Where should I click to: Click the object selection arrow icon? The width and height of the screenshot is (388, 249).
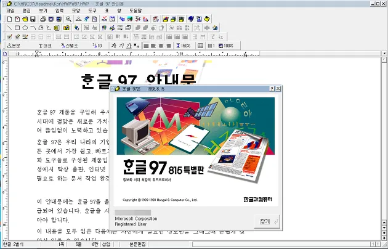[76, 28]
